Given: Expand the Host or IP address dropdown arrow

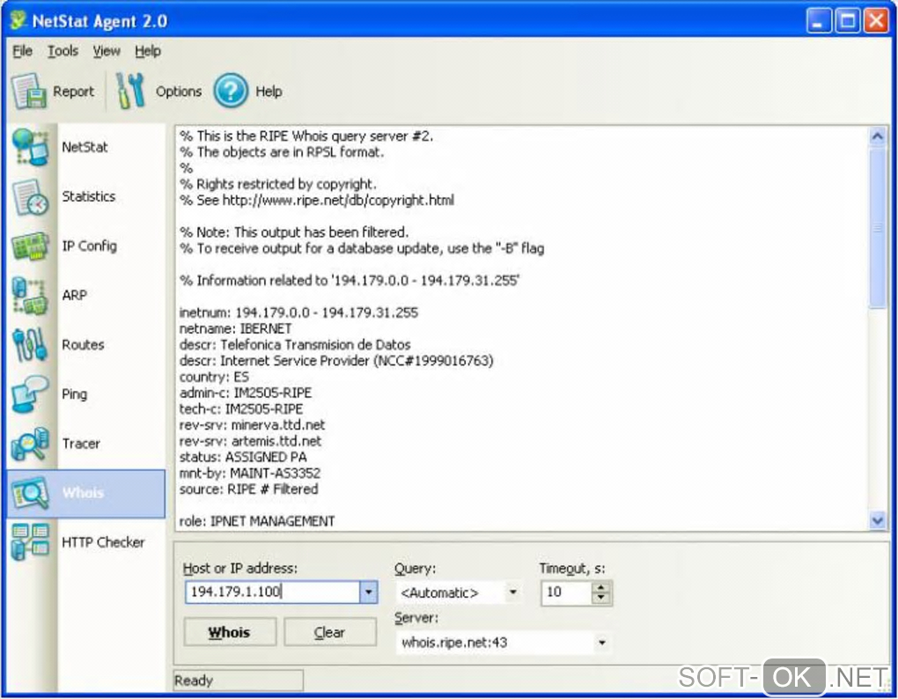Looking at the screenshot, I should click(369, 592).
